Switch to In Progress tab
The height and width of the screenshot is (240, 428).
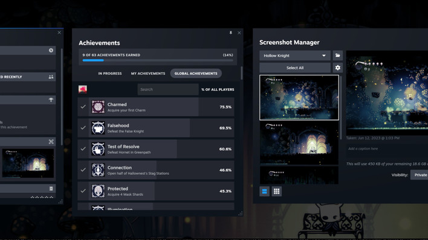(110, 74)
